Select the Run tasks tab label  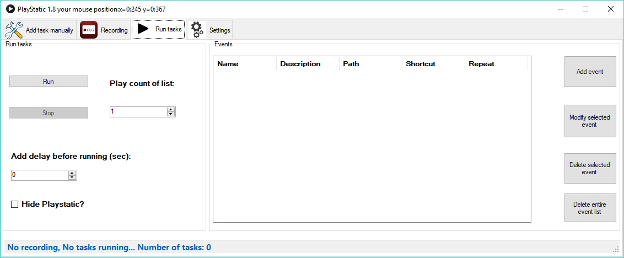click(x=168, y=29)
